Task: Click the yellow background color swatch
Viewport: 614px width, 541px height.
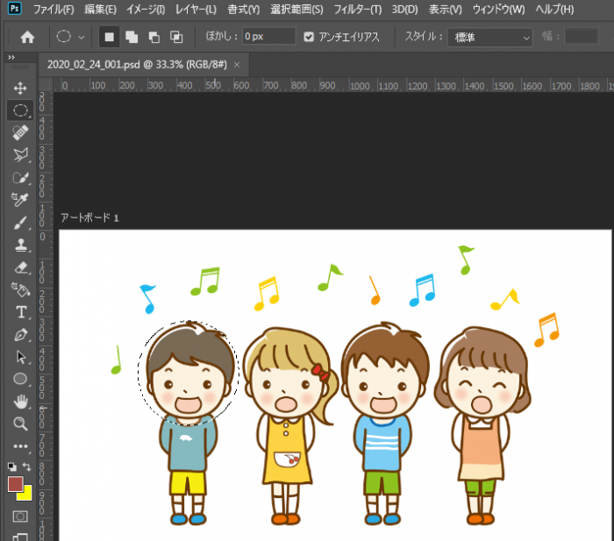Action: (26, 495)
